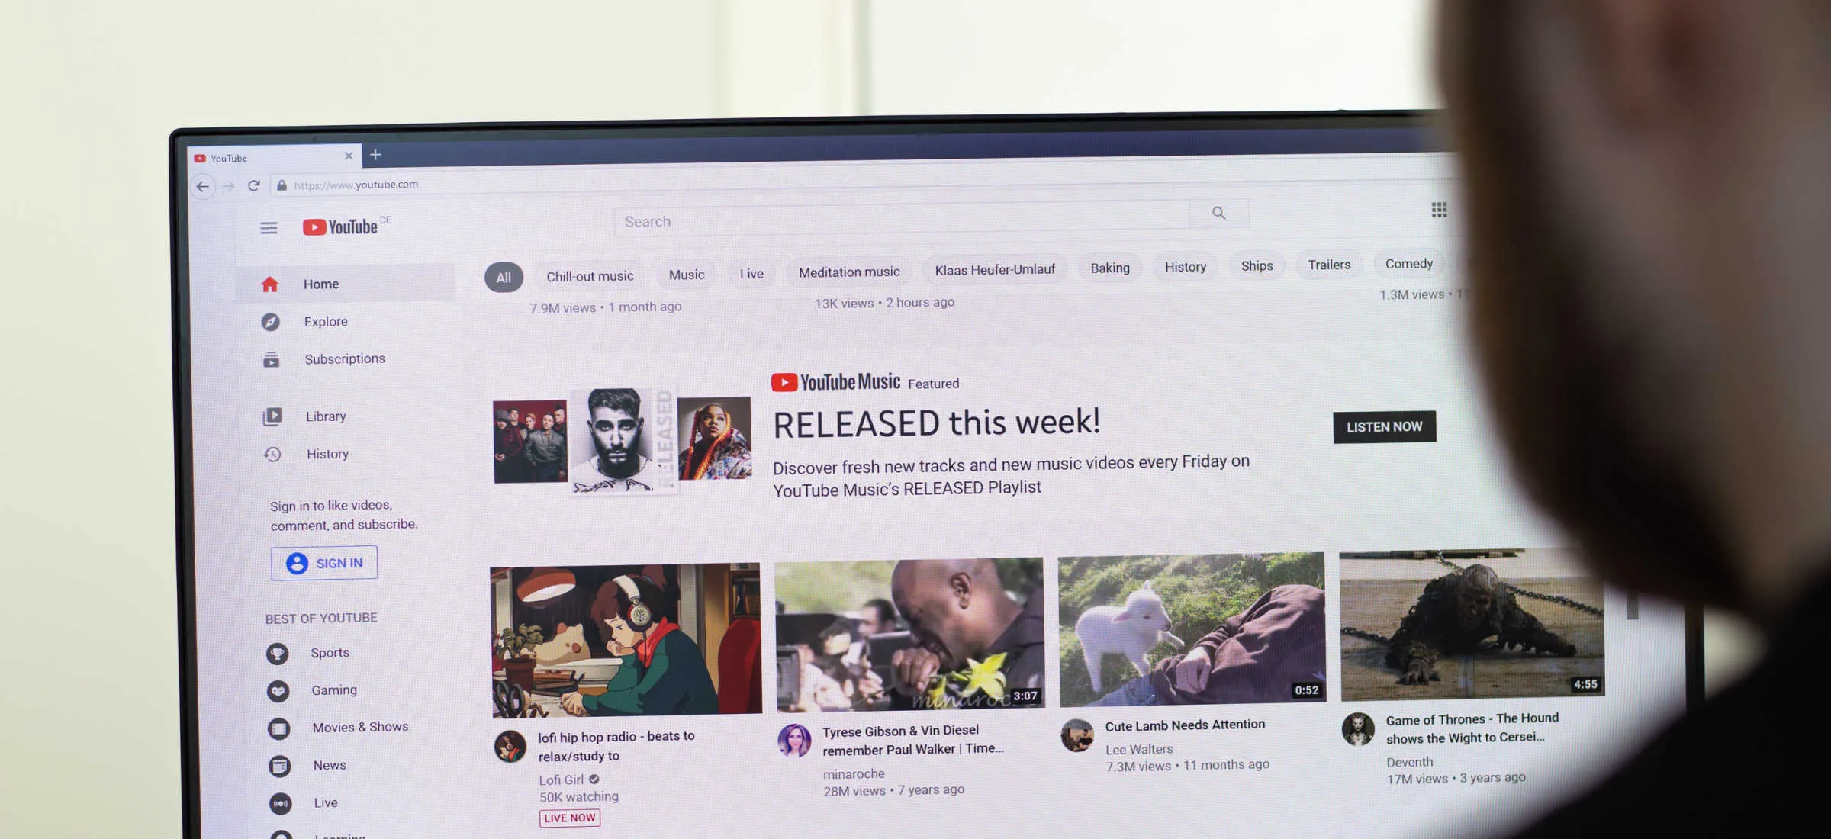Click the Live broadcast icon
Image resolution: width=1831 pixels, height=839 pixels.
coord(281,803)
